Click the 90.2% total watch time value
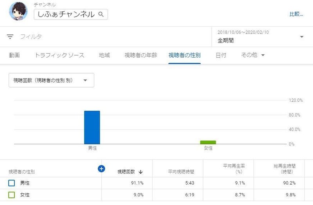Screen dimensions: 313x205 [x=290, y=183]
